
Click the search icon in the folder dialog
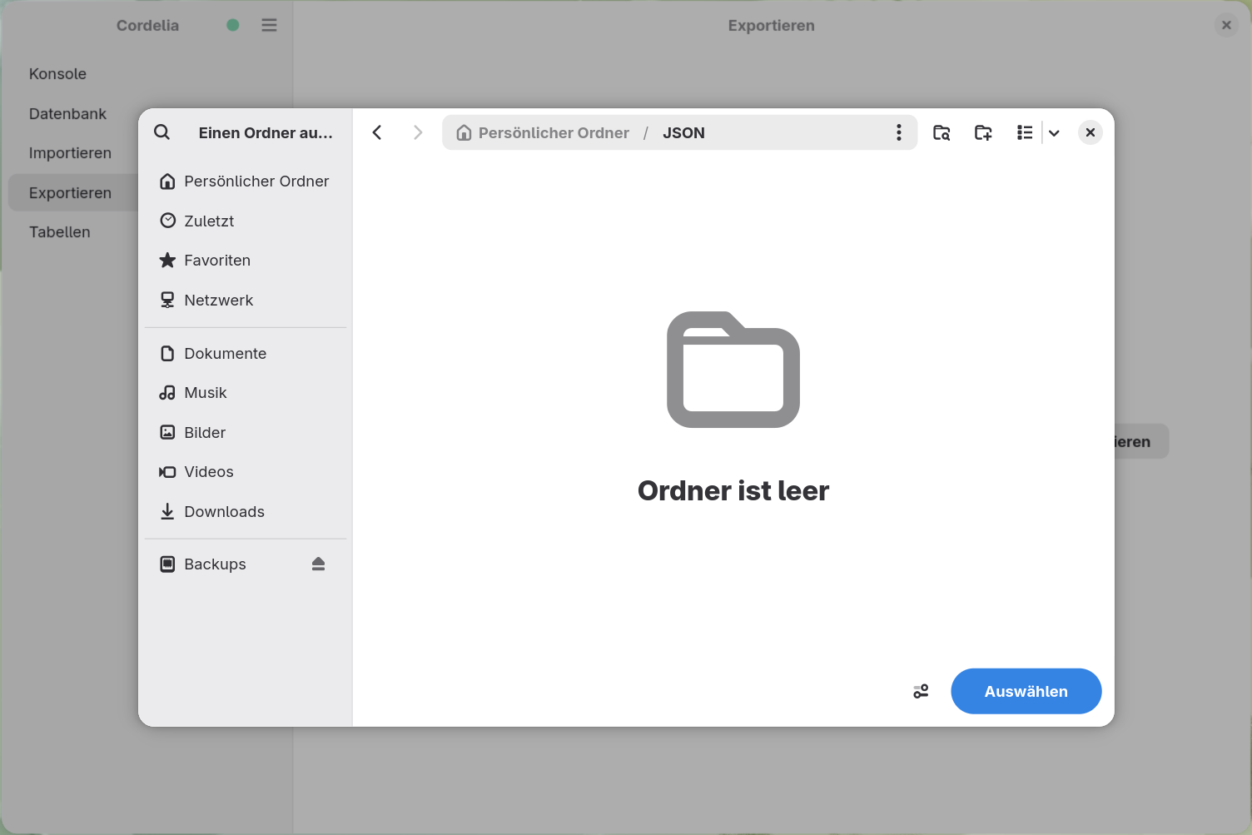click(162, 132)
